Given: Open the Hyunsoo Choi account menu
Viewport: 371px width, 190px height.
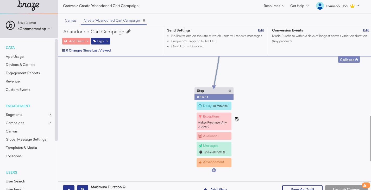Looking at the screenshot, I should pyautogui.click(x=338, y=6).
